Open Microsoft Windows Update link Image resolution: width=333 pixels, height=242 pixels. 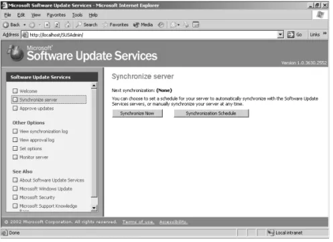click(46, 189)
